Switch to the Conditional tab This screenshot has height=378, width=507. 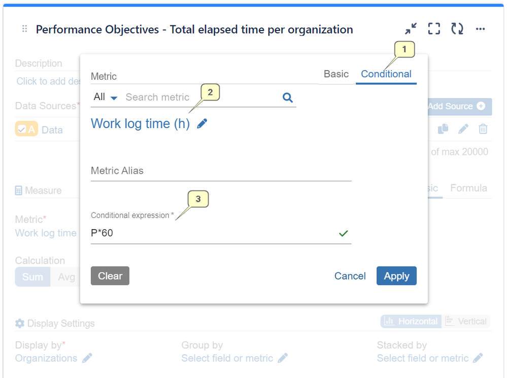[x=386, y=74]
